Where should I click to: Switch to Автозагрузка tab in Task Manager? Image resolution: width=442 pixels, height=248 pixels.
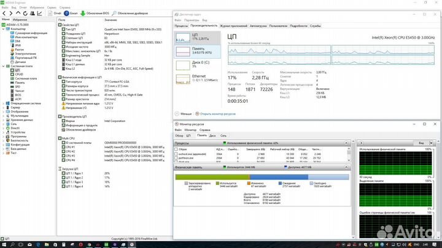click(258, 26)
